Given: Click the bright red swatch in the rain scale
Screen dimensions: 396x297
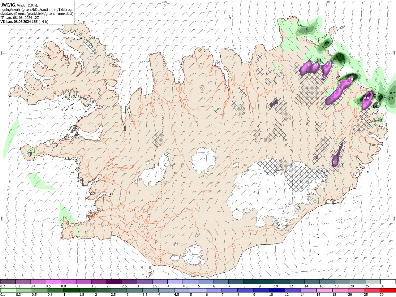Looking at the screenshot, I should pyautogui.click(x=388, y=290).
